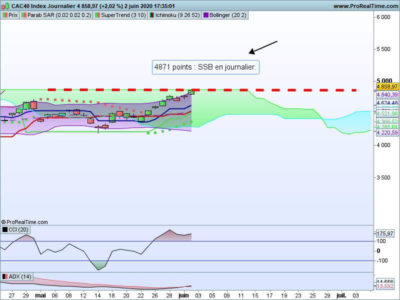Click date 27 on the time axis
The width and height of the screenshot is (400, 300).
click(x=11, y=295)
